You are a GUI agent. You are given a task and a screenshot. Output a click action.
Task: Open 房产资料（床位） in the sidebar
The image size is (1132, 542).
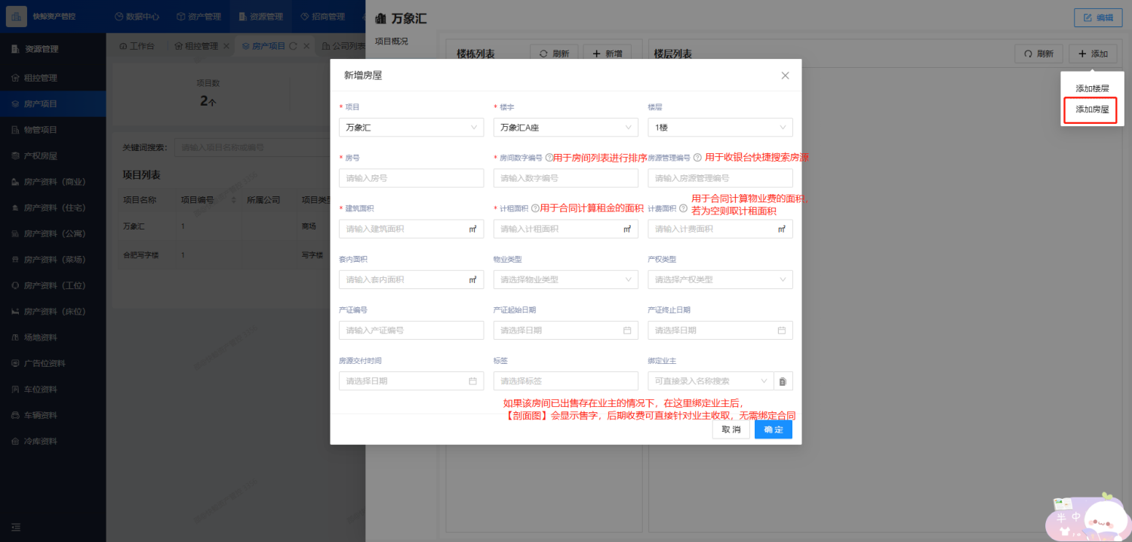[x=53, y=312]
